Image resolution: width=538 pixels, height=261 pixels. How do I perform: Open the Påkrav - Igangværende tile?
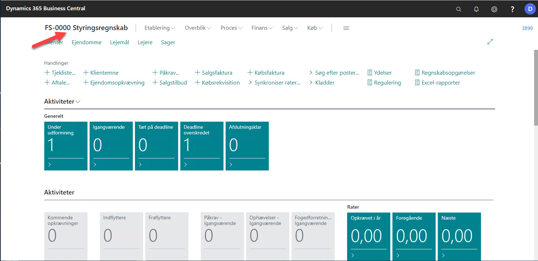222,237
